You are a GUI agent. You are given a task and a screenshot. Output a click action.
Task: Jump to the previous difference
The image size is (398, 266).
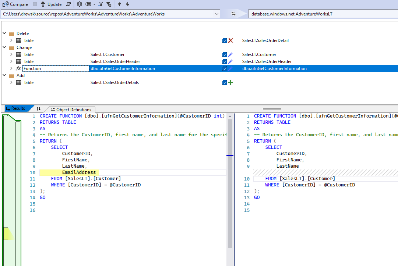click(120, 4)
